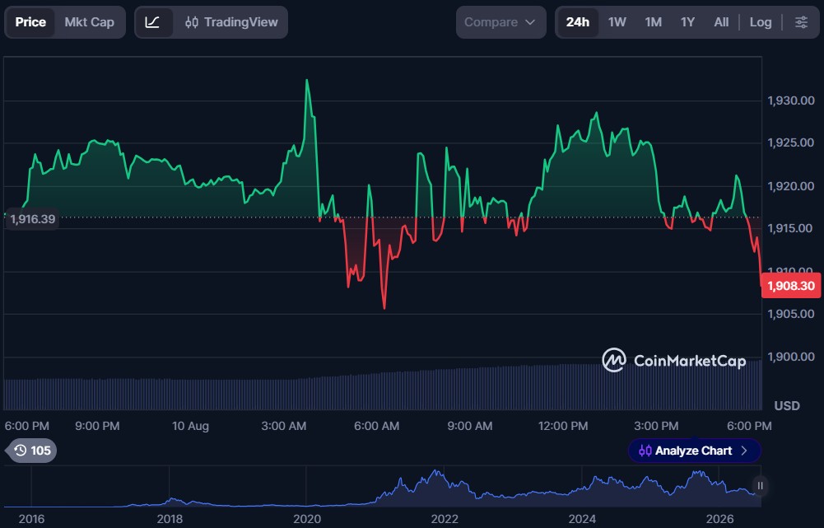Click the 6:00 AM time axis label
824x528 pixels.
point(376,426)
